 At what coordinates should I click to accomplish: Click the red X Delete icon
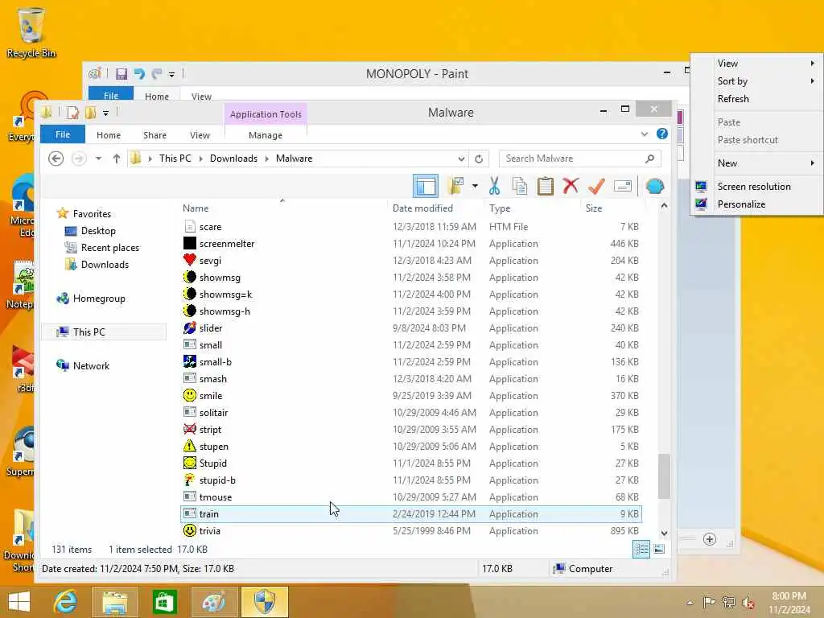571,186
